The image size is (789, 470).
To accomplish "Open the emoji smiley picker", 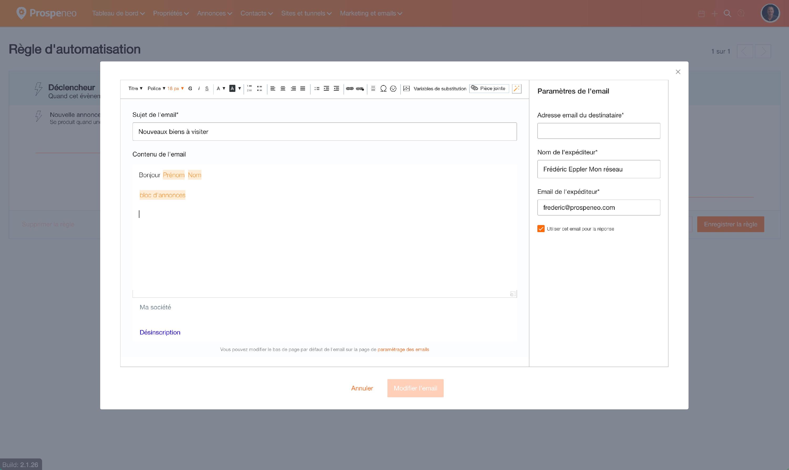I will pyautogui.click(x=393, y=89).
